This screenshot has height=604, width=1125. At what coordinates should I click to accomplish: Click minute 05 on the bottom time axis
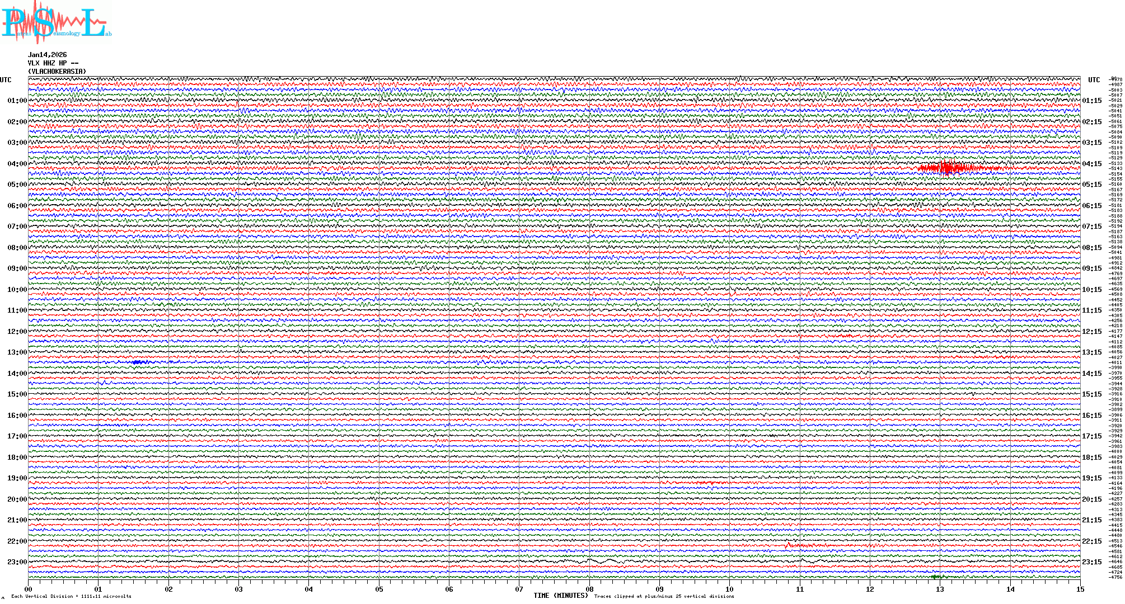tap(379, 589)
